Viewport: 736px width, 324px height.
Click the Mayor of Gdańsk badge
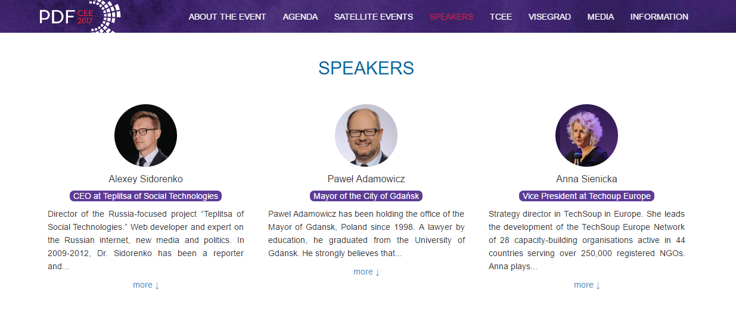[366, 196]
